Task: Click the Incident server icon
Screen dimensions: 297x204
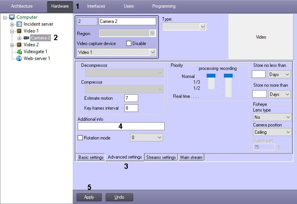Action: (x=19, y=24)
